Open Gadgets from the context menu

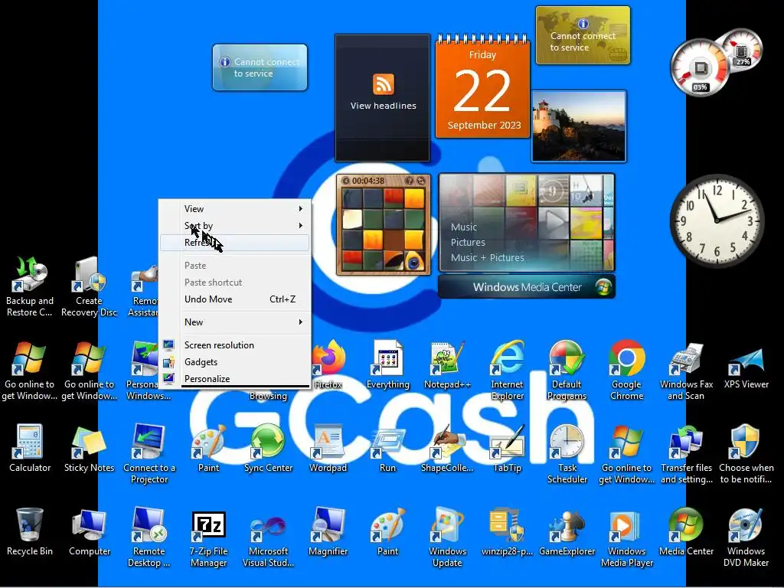tap(234, 362)
